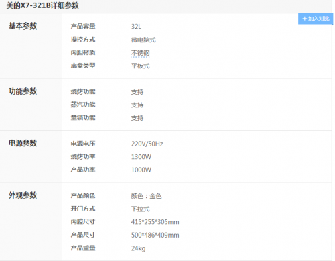Select 支持 next to 童锁功能

coord(137,118)
